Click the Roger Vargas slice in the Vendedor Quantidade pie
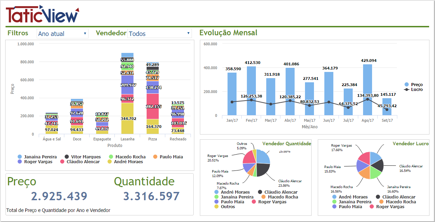The height and width of the screenshot is (222, 435). 249,157
